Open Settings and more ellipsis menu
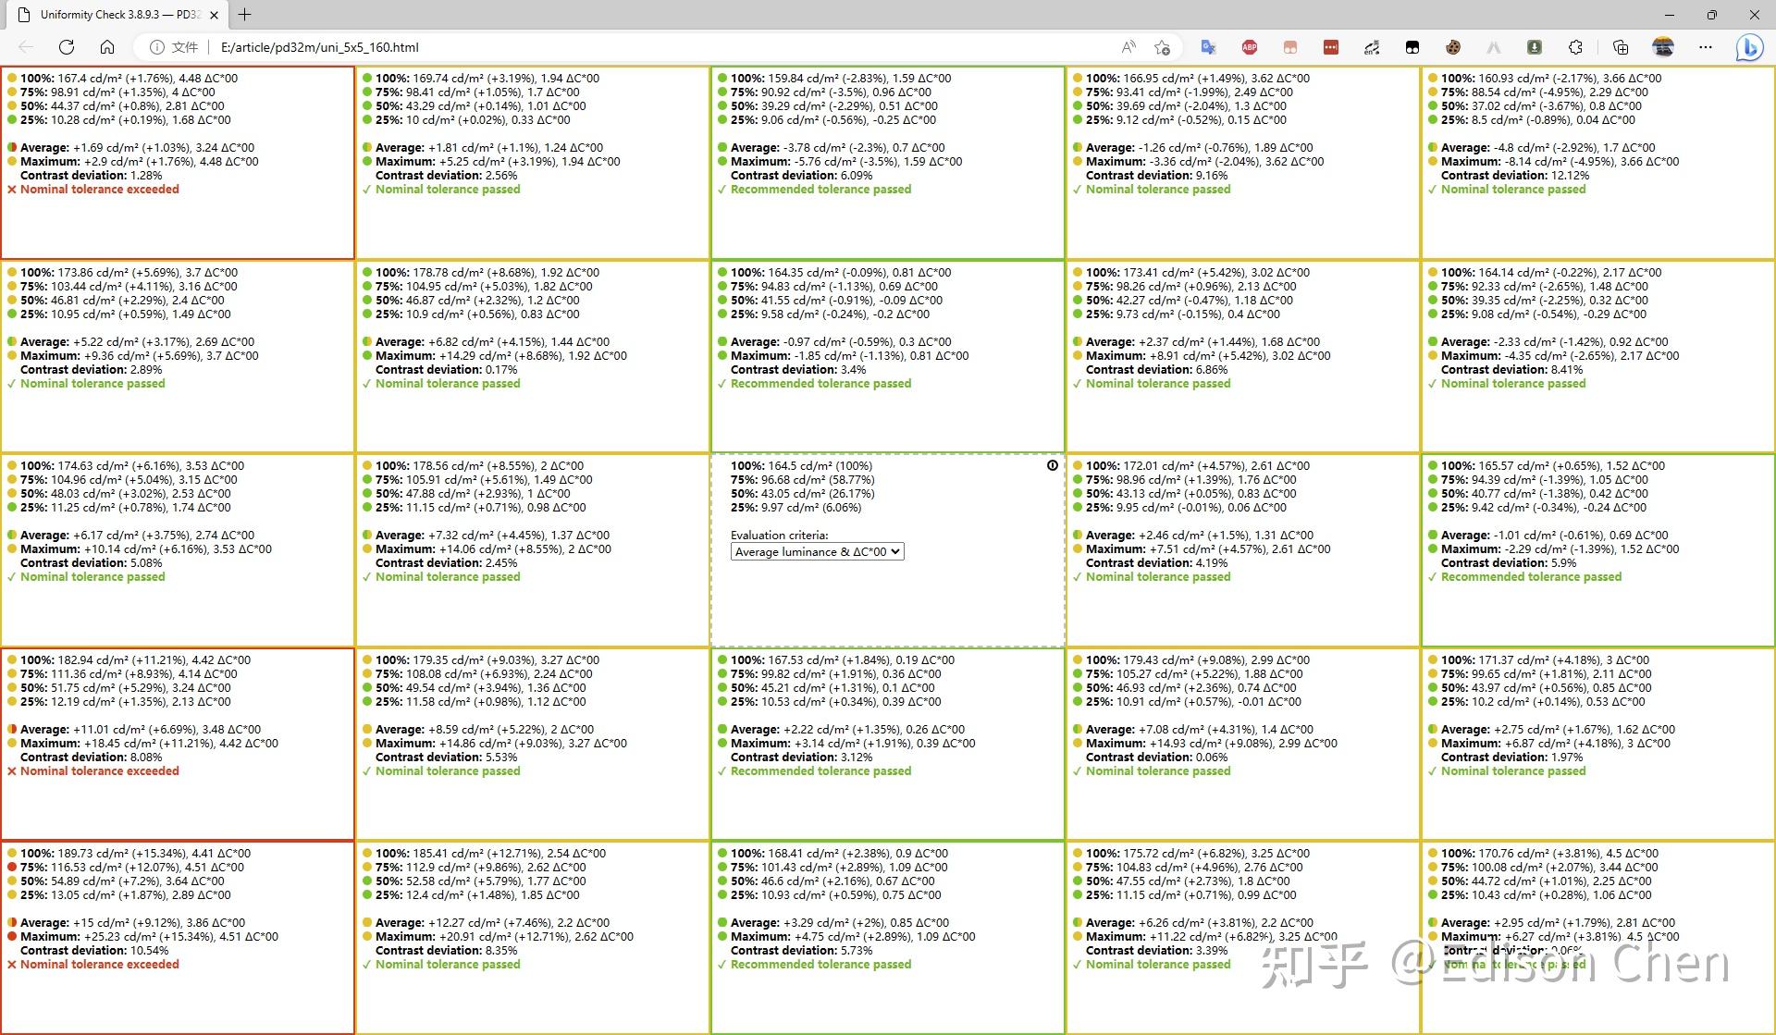1776x1035 pixels. pyautogui.click(x=1706, y=47)
